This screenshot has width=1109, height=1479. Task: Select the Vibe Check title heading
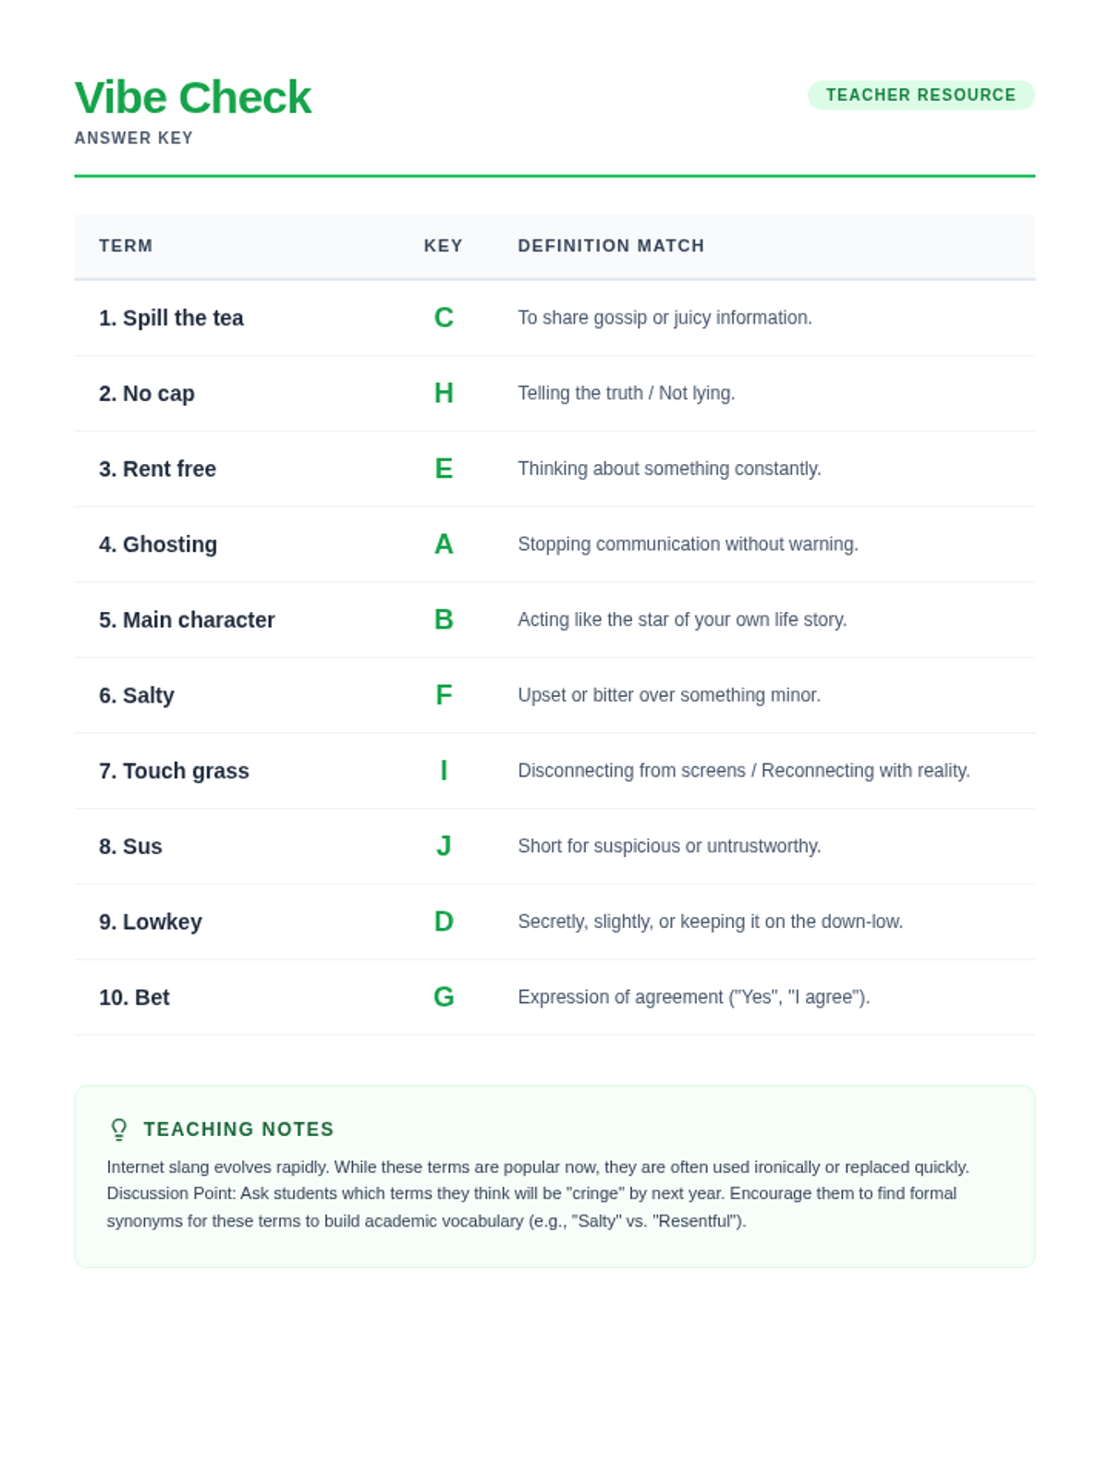tap(192, 97)
